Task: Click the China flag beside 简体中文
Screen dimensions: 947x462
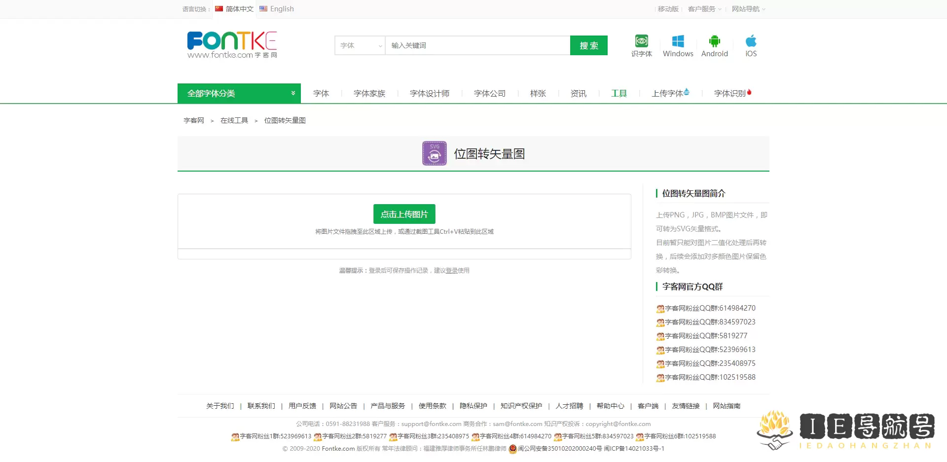Action: click(219, 8)
